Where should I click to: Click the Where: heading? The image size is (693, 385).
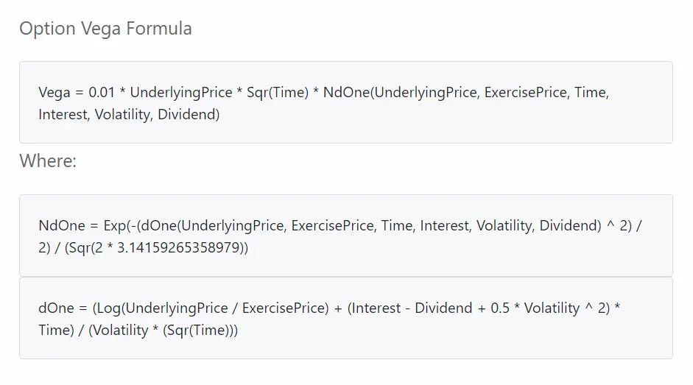(x=48, y=161)
